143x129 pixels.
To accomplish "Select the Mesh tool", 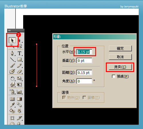I will [12, 99].
